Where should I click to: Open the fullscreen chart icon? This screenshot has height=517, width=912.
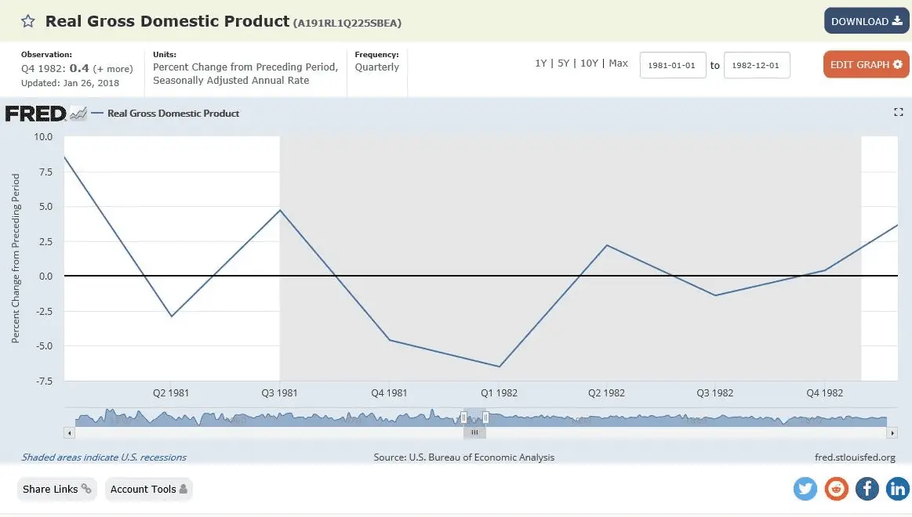pyautogui.click(x=899, y=113)
